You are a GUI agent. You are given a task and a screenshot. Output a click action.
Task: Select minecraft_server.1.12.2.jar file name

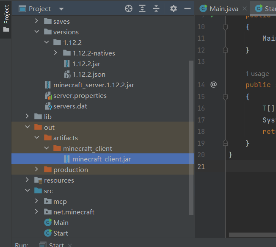[94, 85]
